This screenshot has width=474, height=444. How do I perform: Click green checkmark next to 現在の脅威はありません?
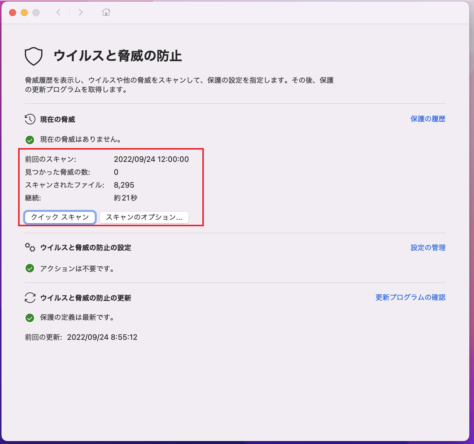pyautogui.click(x=30, y=140)
